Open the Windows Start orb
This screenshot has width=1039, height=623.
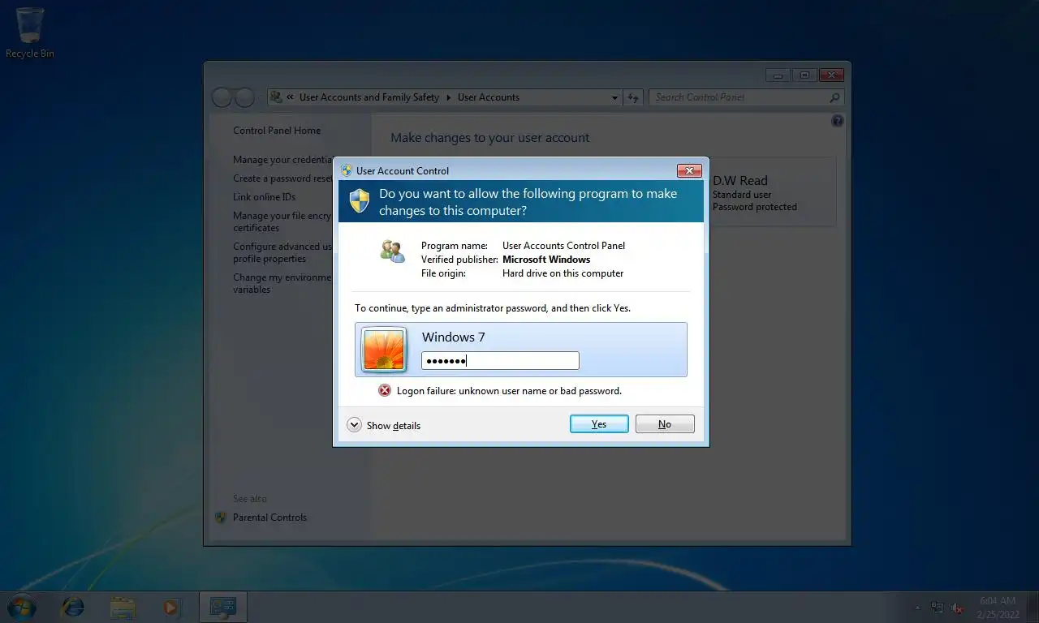[21, 607]
